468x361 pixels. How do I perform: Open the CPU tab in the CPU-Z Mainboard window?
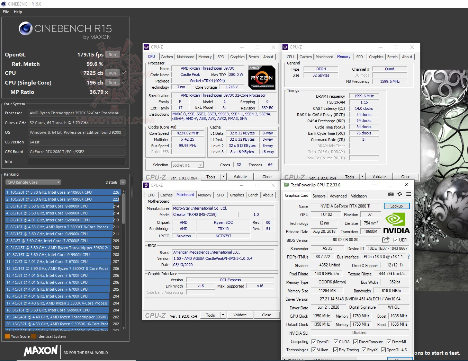click(151, 195)
